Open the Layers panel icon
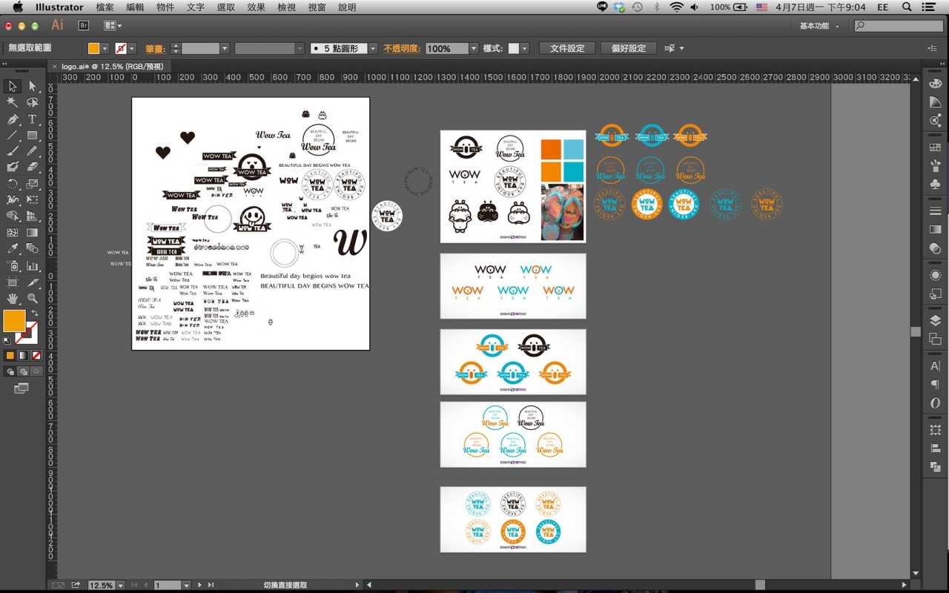Viewport: 949px width, 593px height. tap(935, 321)
